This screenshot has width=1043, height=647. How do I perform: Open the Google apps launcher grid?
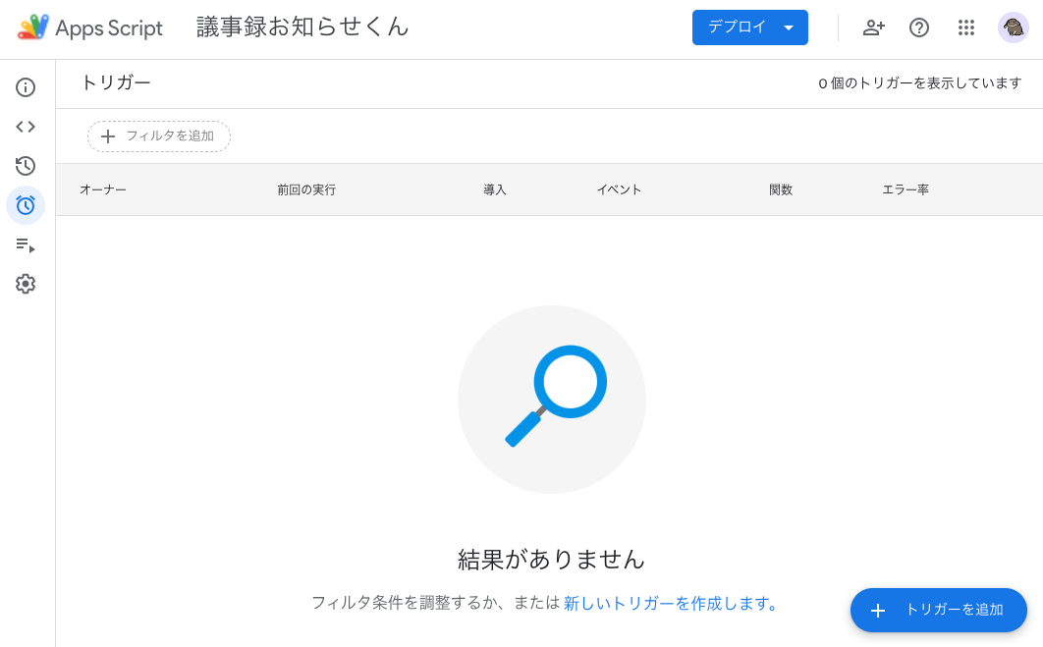(966, 27)
